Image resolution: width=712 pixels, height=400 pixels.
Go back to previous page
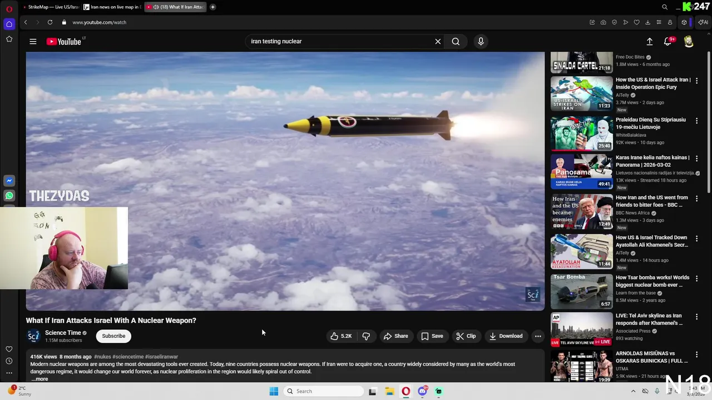coord(26,22)
